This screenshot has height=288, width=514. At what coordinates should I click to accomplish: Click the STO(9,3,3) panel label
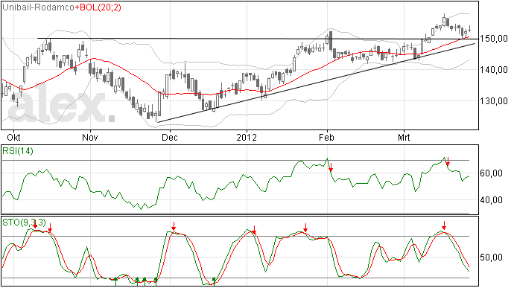pyautogui.click(x=25, y=223)
